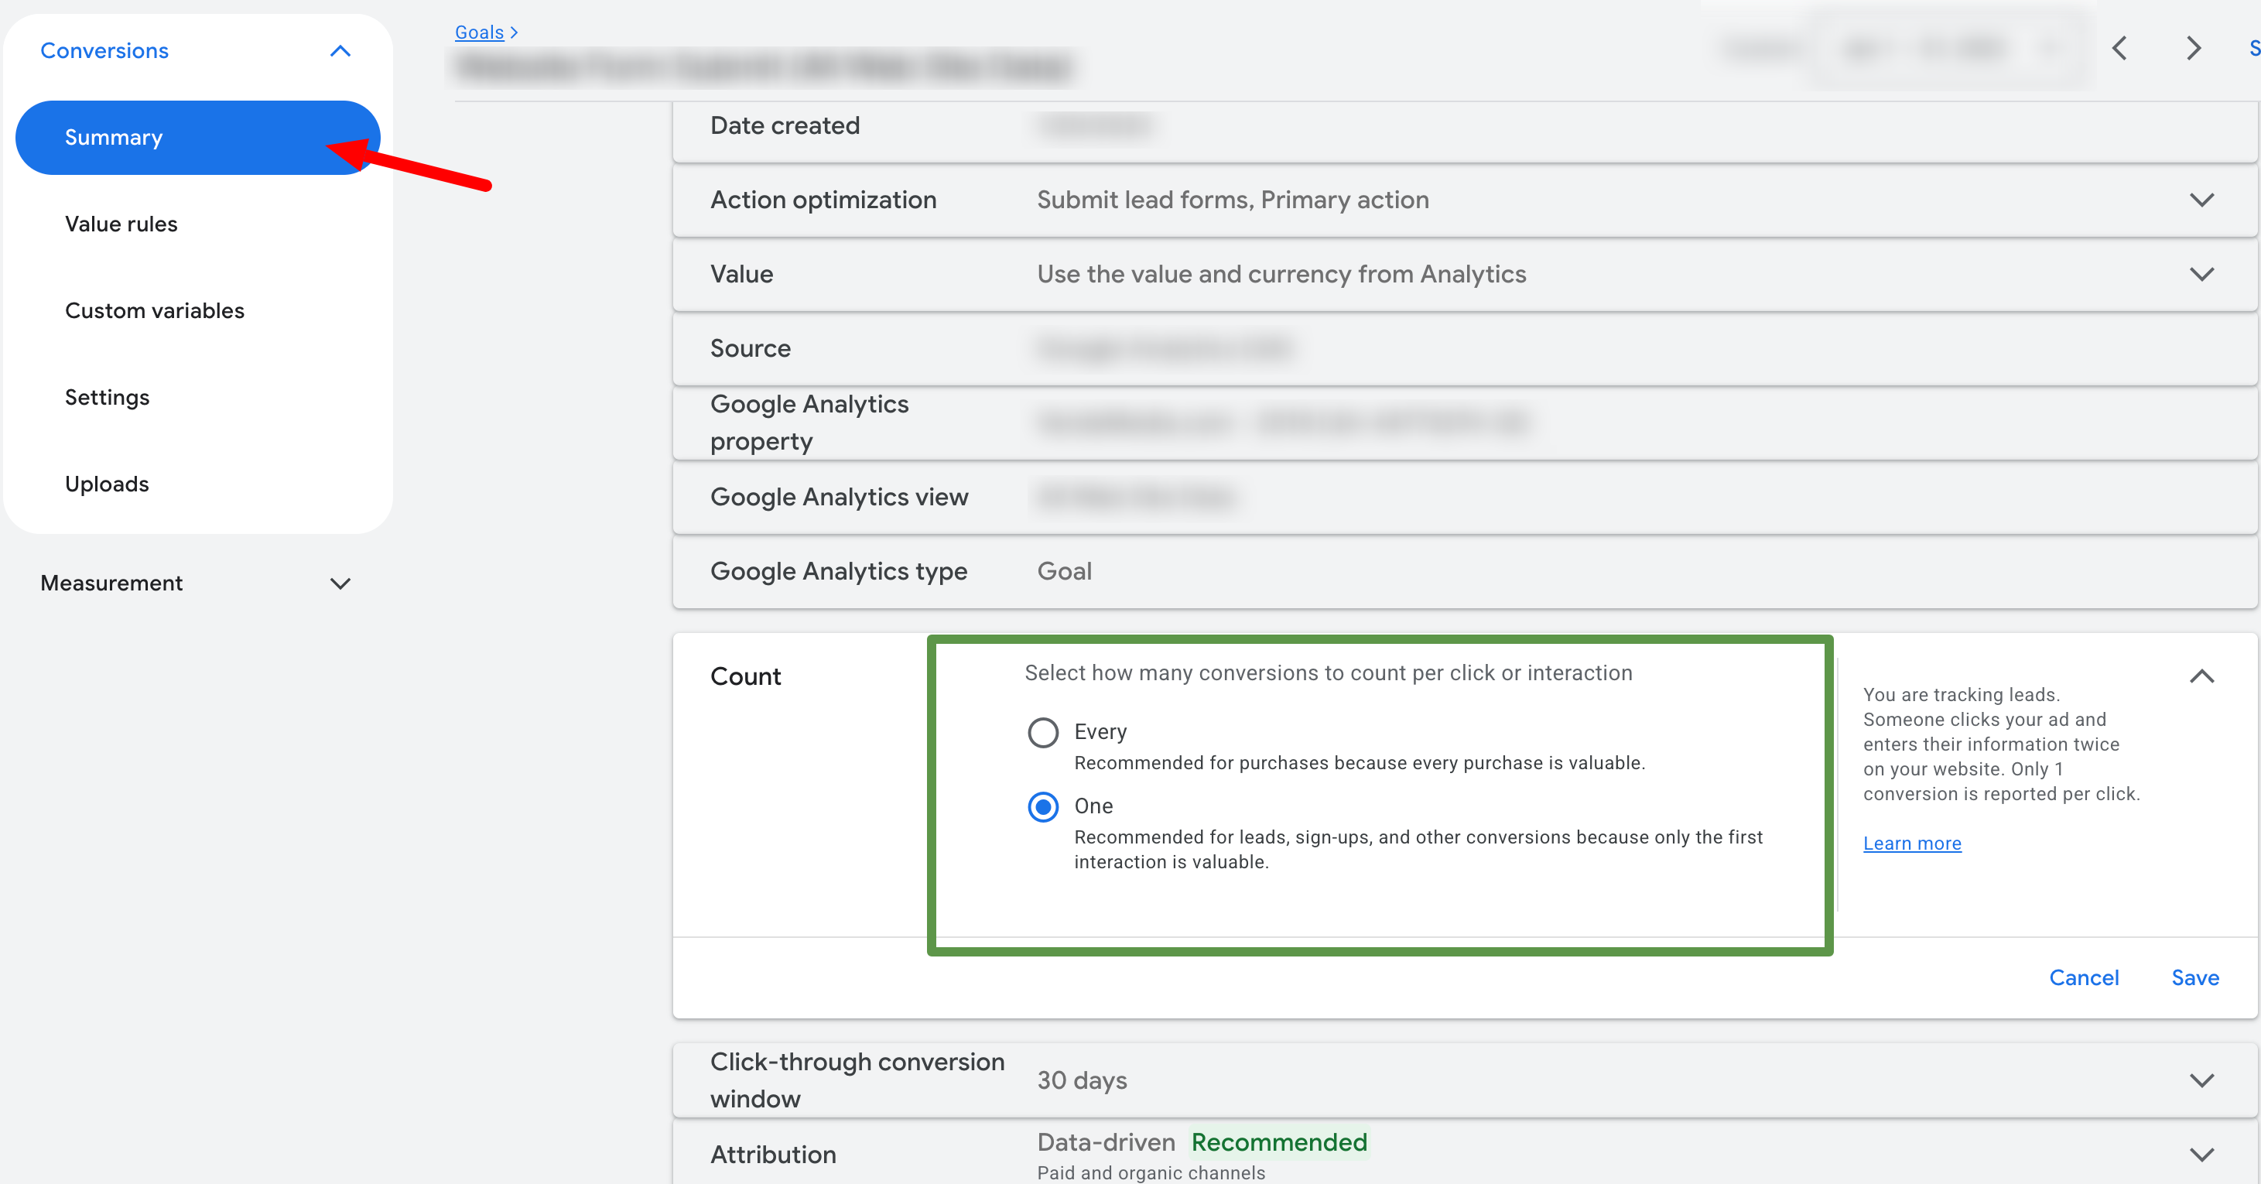Collapse the Conversions sidebar section
The image size is (2261, 1184).
point(340,51)
